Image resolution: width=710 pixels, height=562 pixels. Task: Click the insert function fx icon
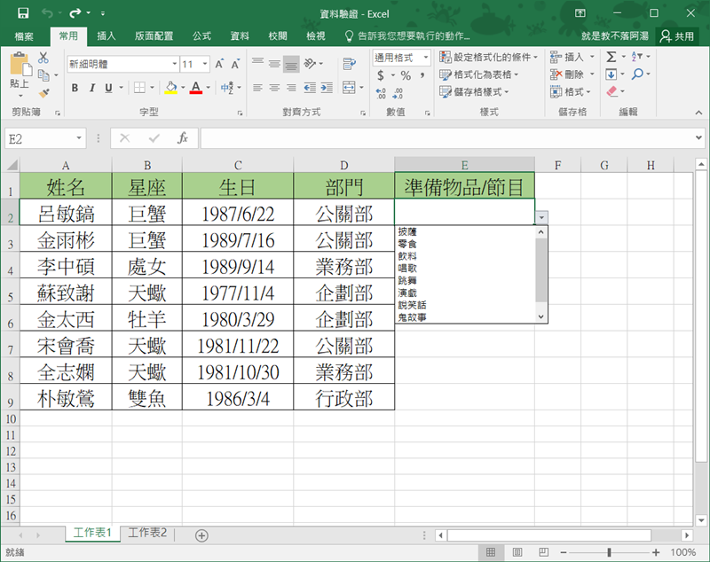pos(183,138)
